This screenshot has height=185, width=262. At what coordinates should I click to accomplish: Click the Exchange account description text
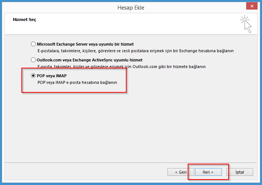pyautogui.click(x=135, y=51)
